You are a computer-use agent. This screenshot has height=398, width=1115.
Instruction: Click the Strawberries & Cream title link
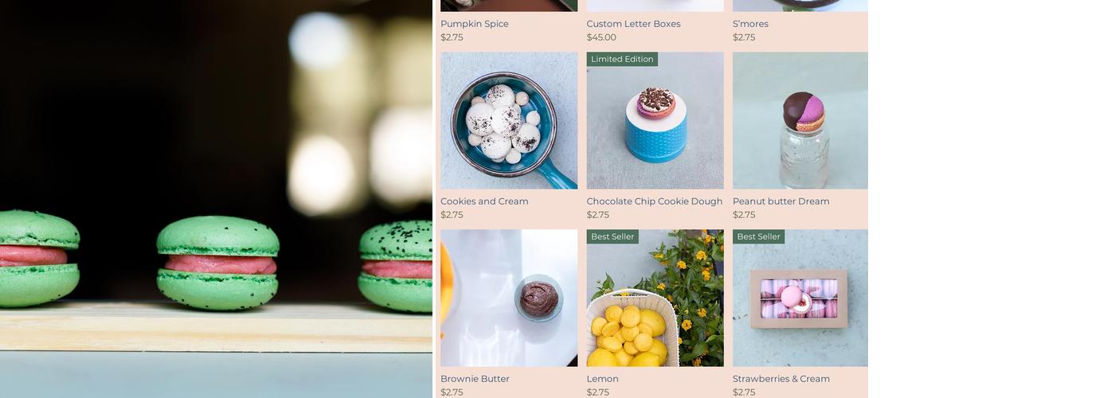(781, 379)
